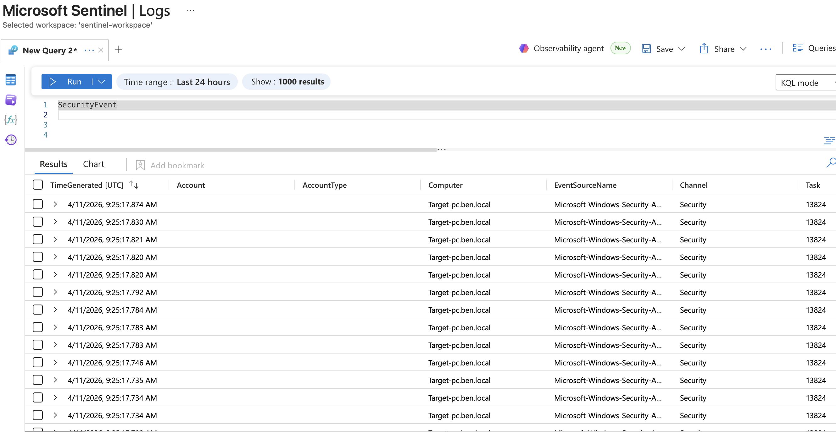Toggle the select-all checkbox in header
The image size is (836, 432).
[38, 185]
